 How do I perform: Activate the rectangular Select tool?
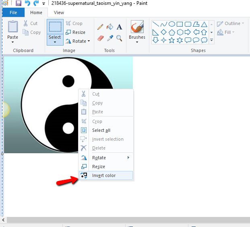pos(55,27)
